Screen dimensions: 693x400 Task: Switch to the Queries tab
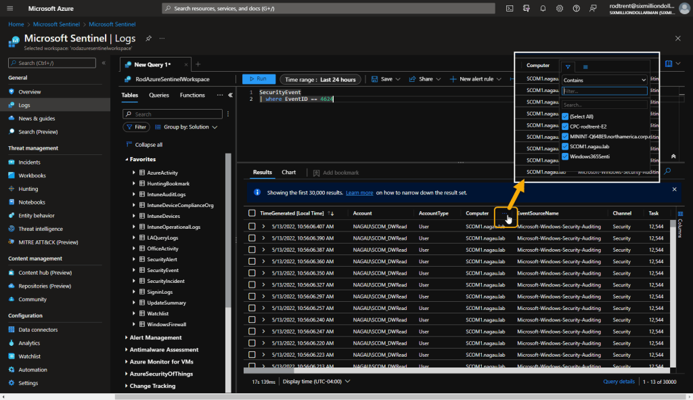pos(159,95)
